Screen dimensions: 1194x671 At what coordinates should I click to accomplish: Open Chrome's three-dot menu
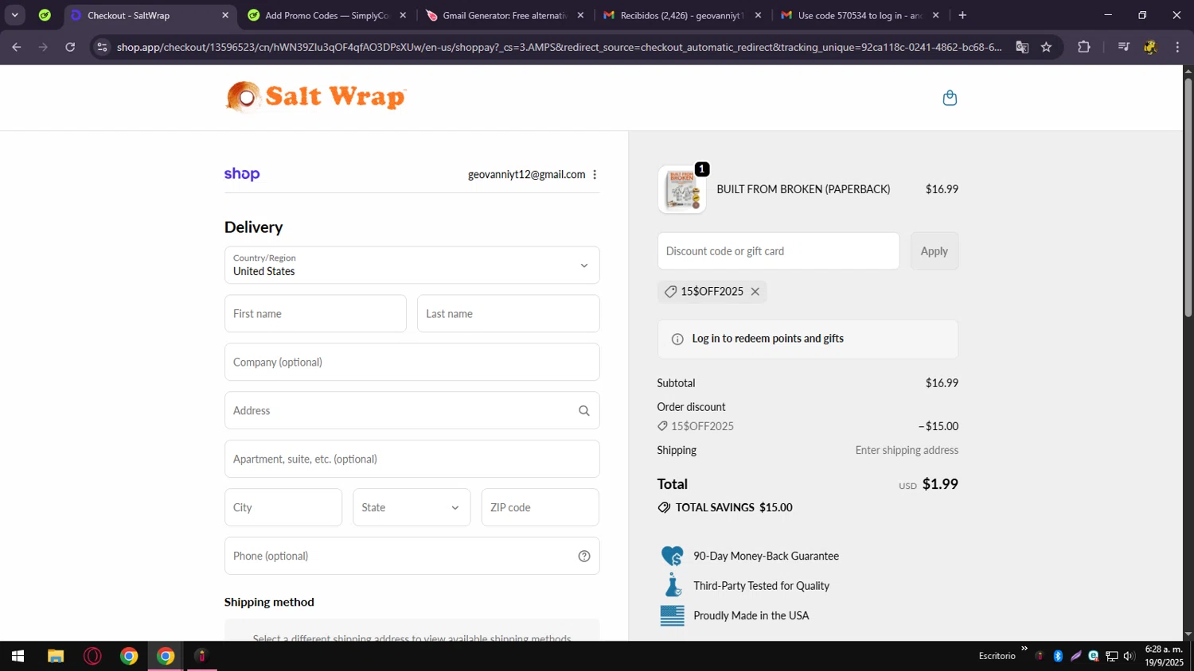coord(1177,47)
